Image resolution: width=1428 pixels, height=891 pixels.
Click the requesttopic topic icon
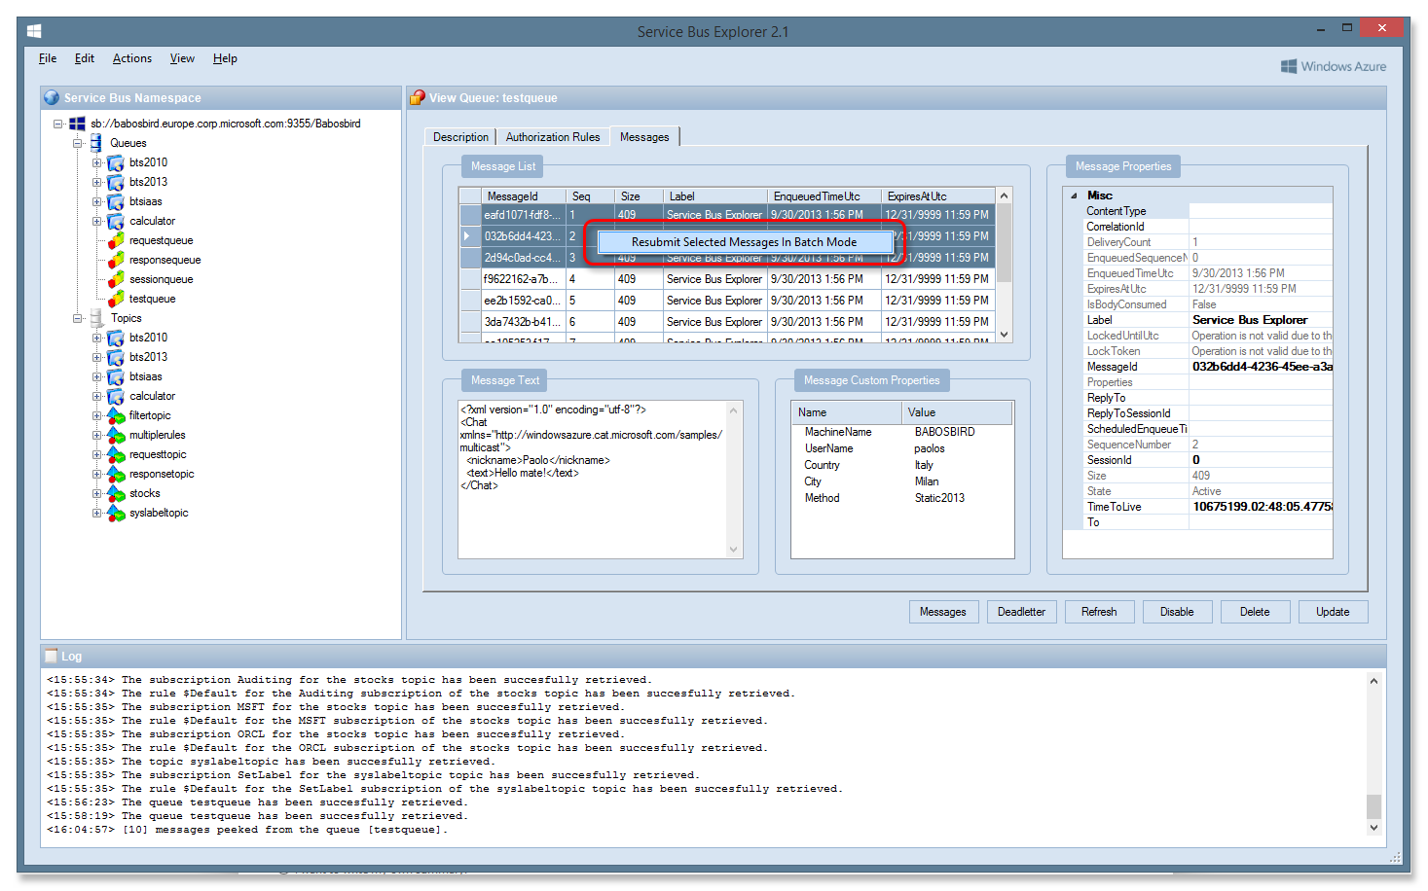tap(116, 454)
